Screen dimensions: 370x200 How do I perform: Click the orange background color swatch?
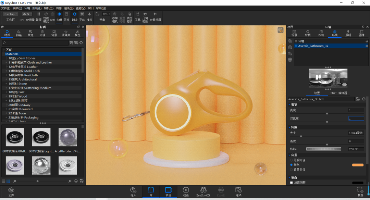click(358, 165)
